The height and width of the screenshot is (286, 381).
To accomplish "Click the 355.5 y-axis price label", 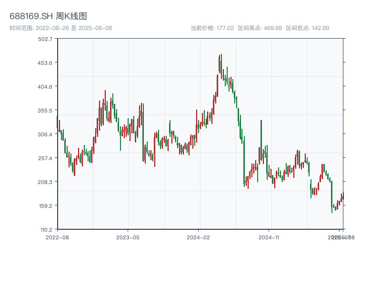I will 45,110.
